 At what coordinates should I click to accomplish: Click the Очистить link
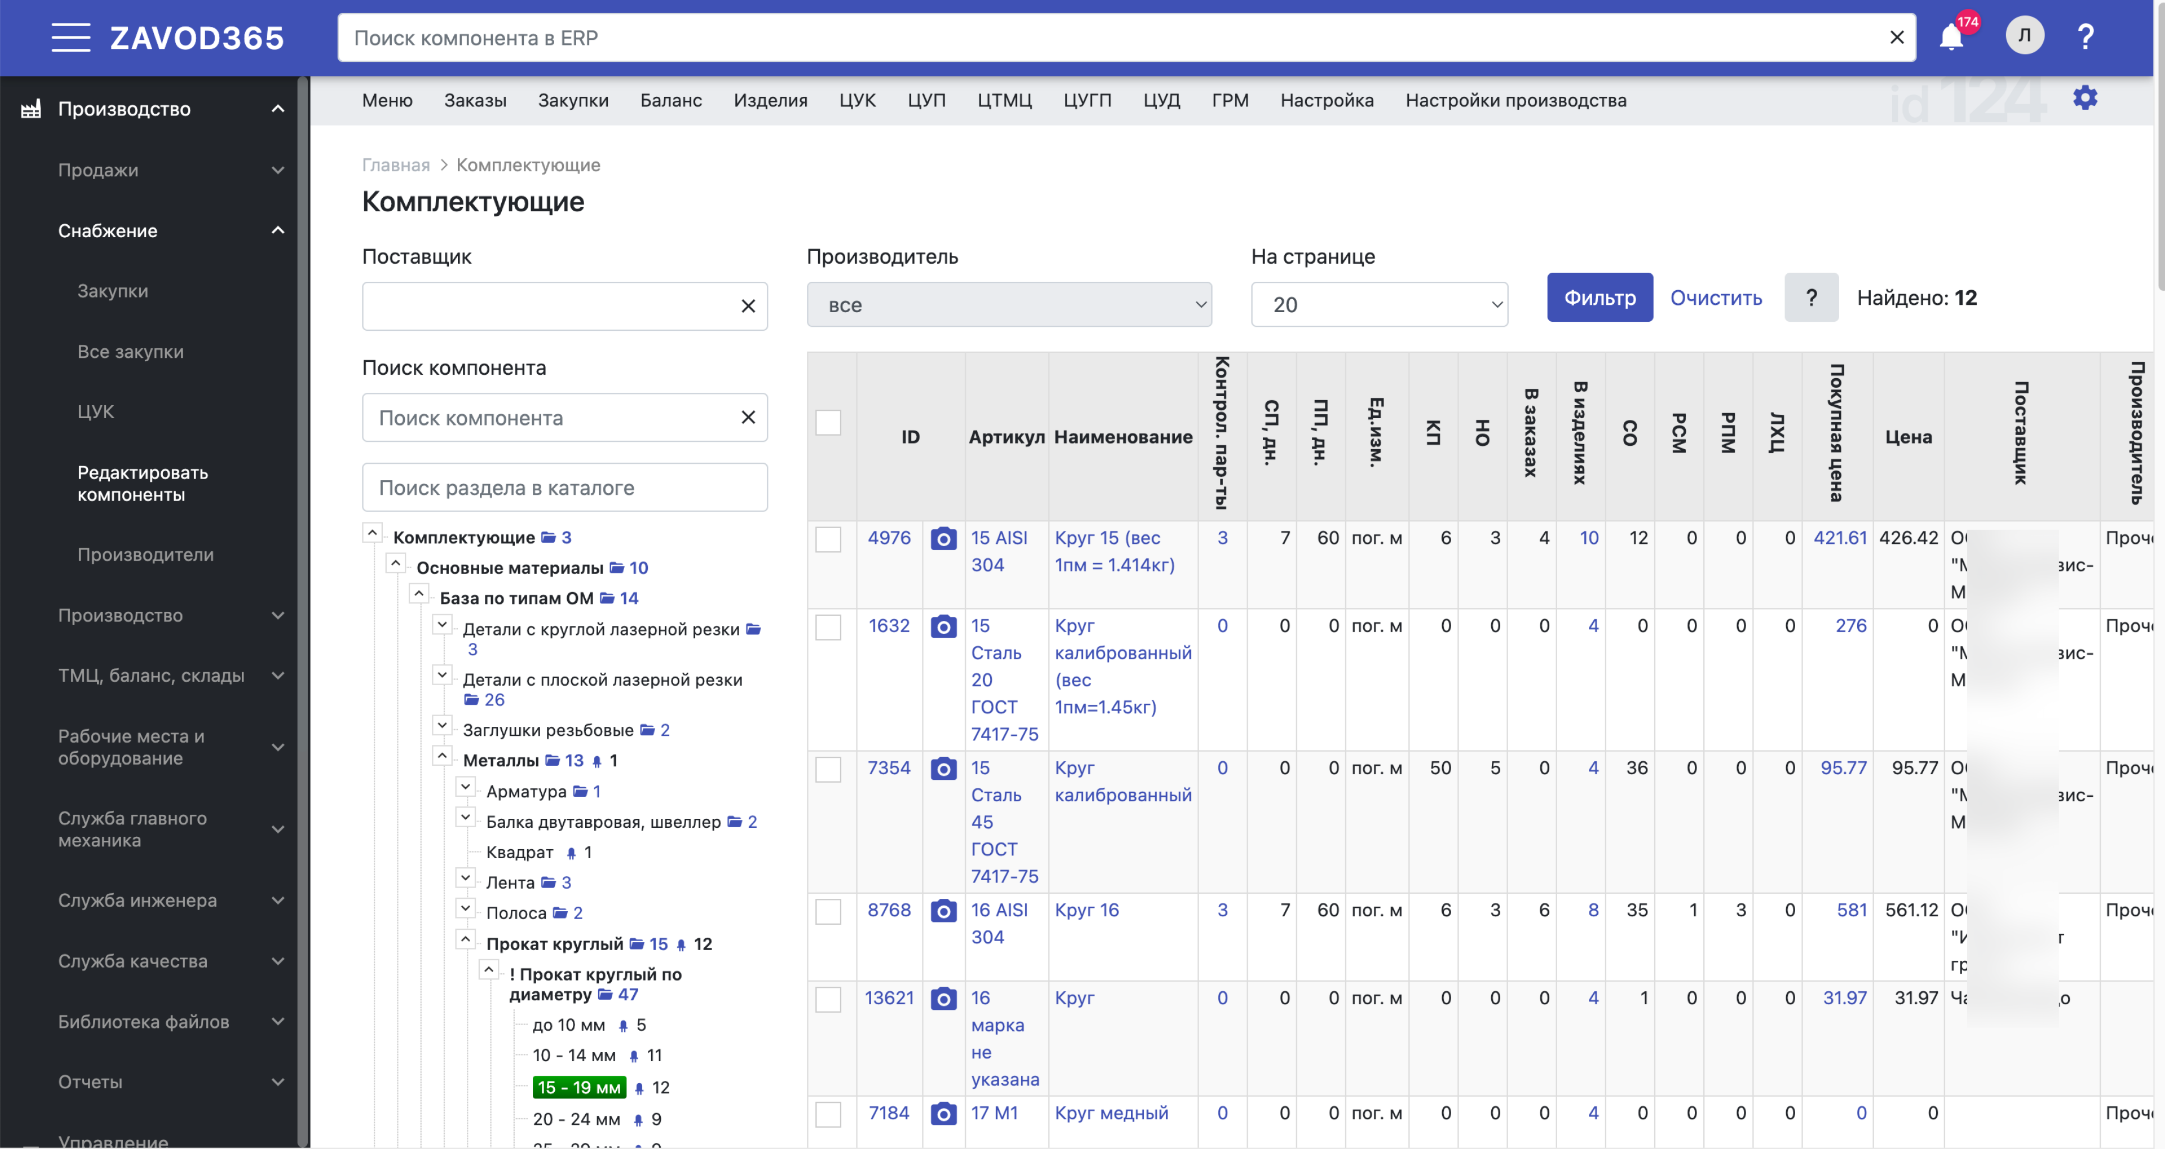click(1715, 298)
